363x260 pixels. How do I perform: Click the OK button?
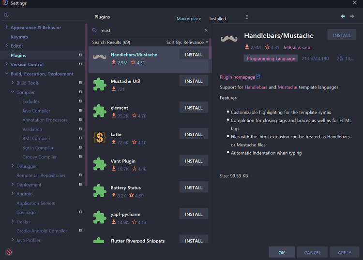(282, 252)
